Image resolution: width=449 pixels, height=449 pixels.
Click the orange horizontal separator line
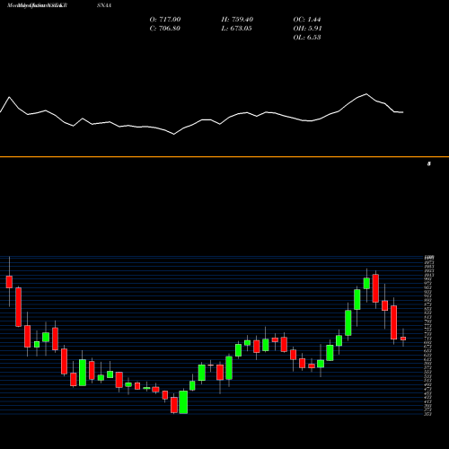point(224,157)
